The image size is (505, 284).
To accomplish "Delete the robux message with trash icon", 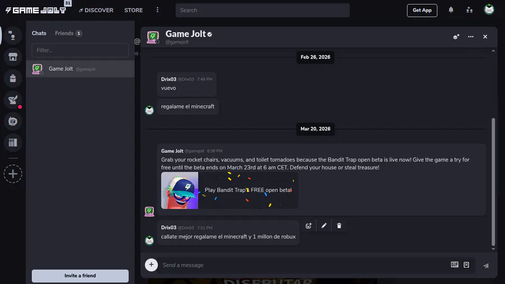I will click(x=339, y=226).
